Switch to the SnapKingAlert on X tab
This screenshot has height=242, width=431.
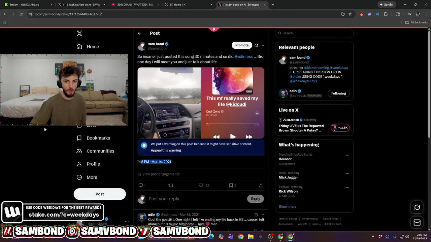[81, 5]
